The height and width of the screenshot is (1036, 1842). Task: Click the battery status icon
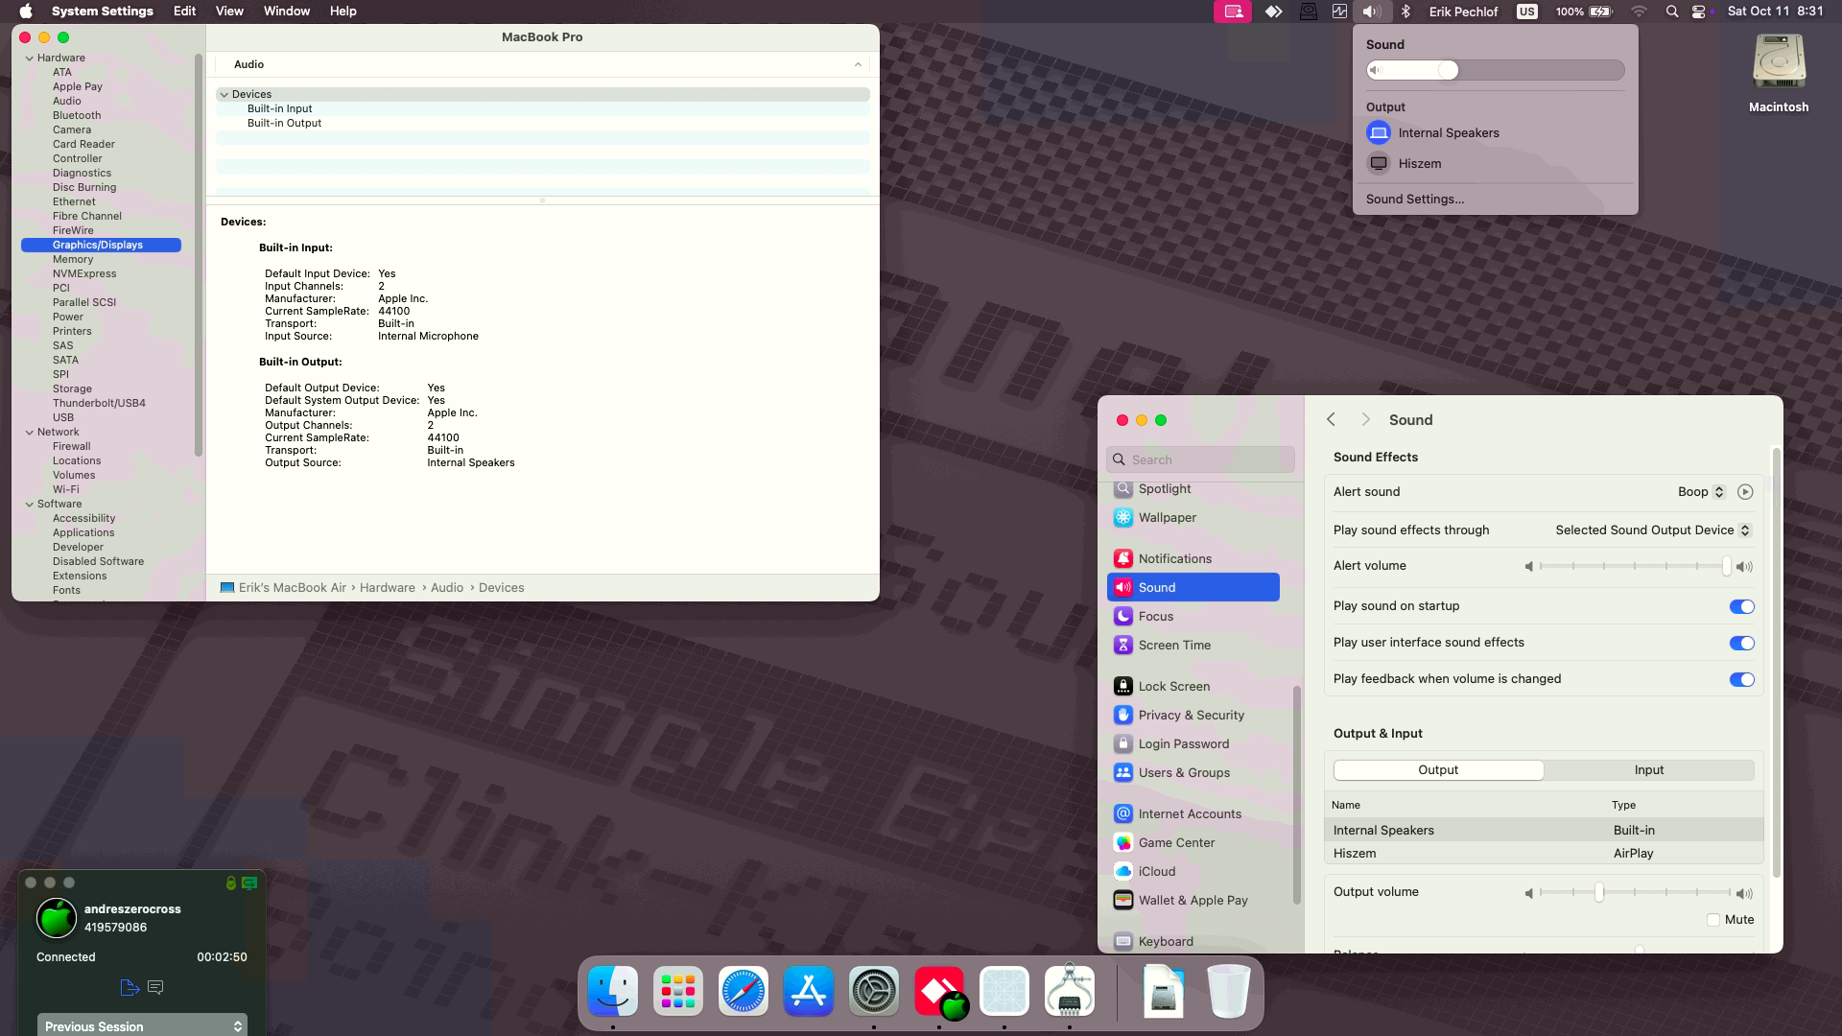tap(1601, 12)
